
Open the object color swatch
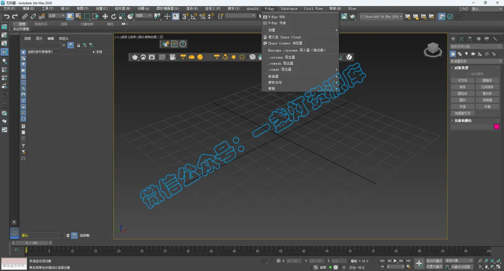point(497,126)
